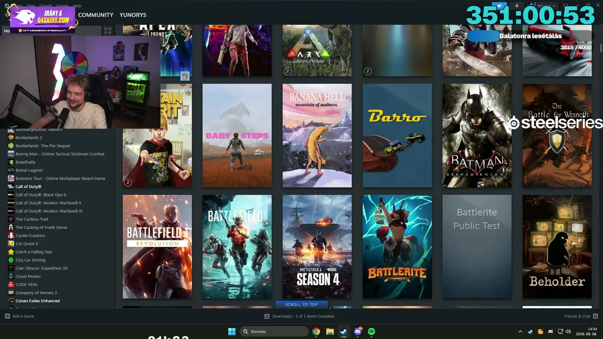
Task: Click the Downloads icon in bottom bar
Action: tap(267, 316)
